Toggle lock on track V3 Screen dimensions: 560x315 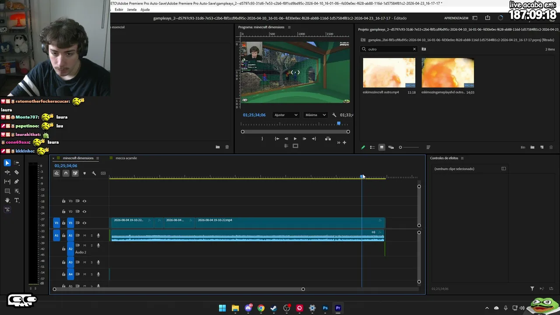tap(63, 201)
